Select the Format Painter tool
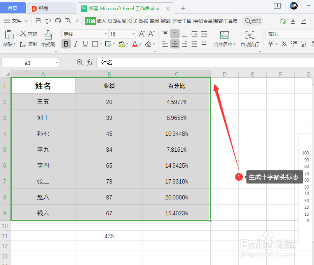Viewport: 314px width, 265px height. (47, 39)
